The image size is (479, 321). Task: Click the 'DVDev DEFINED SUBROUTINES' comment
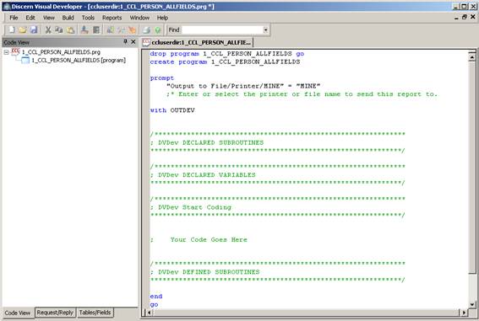209,272
